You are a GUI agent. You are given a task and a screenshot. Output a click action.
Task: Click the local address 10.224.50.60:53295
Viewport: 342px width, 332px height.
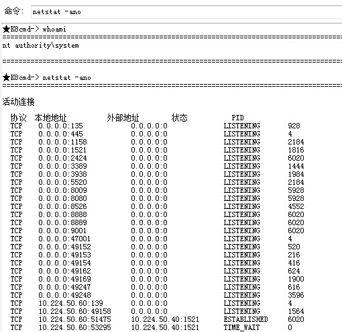pos(75,327)
